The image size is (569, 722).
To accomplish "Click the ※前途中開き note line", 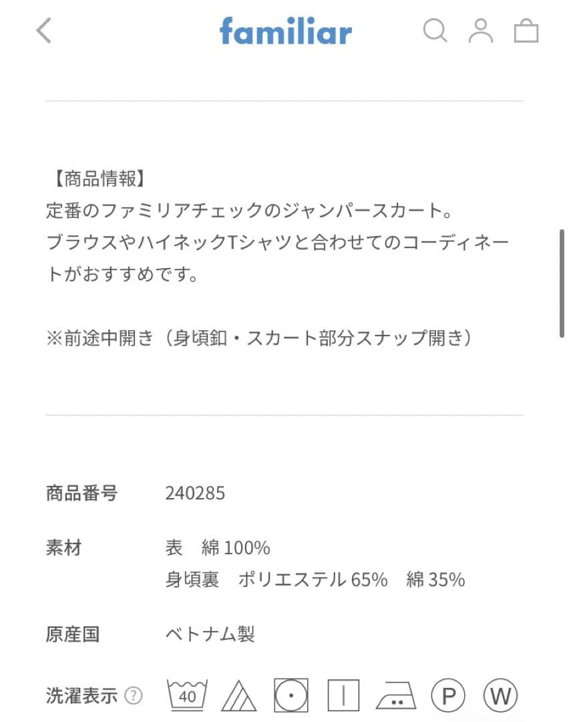I will tap(260, 338).
